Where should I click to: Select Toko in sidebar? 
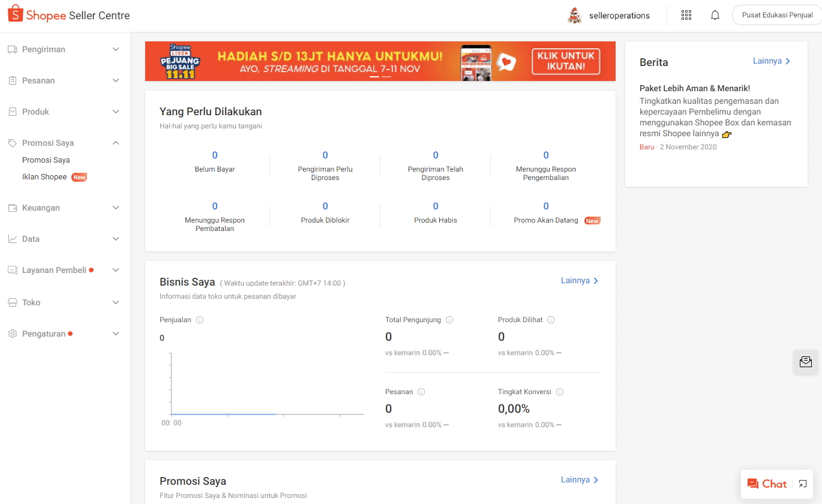coord(31,302)
